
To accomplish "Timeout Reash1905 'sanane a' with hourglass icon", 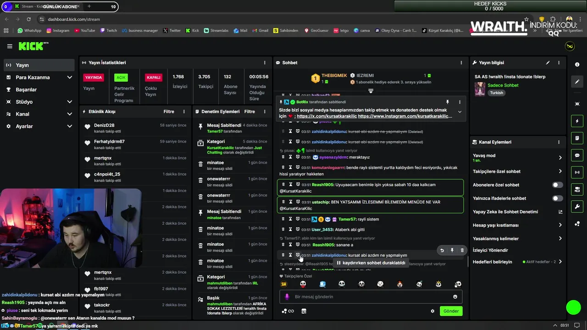I will tap(290, 245).
